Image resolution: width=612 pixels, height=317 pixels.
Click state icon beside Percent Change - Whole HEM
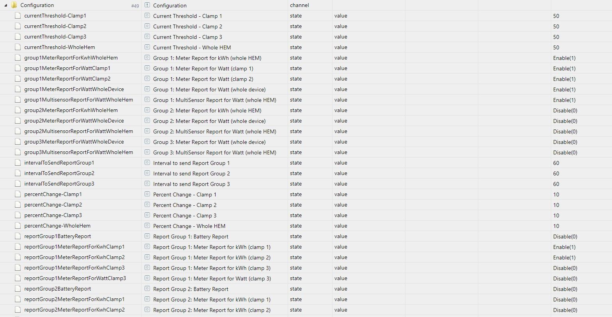[x=147, y=226]
